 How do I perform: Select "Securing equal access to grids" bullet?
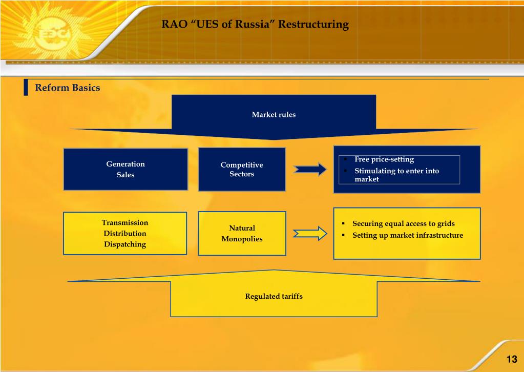[x=403, y=223]
